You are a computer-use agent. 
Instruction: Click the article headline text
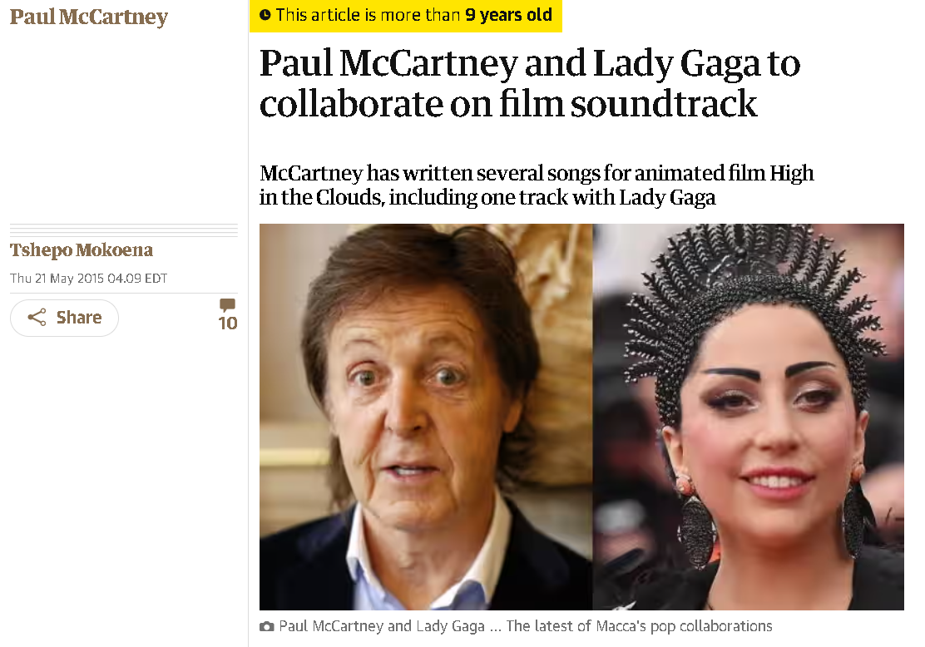[530, 83]
